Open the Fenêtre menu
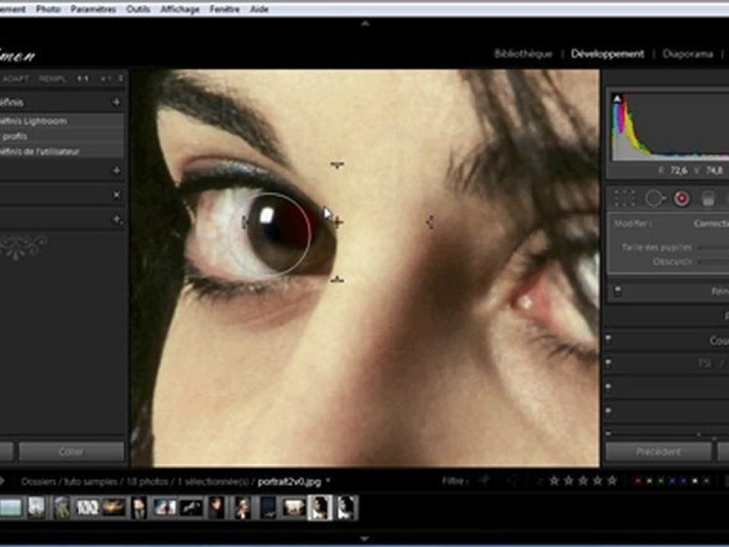This screenshot has height=547, width=729. 225,9
